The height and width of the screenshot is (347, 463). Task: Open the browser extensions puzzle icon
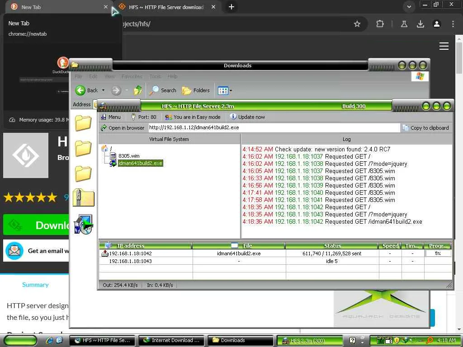380,24
